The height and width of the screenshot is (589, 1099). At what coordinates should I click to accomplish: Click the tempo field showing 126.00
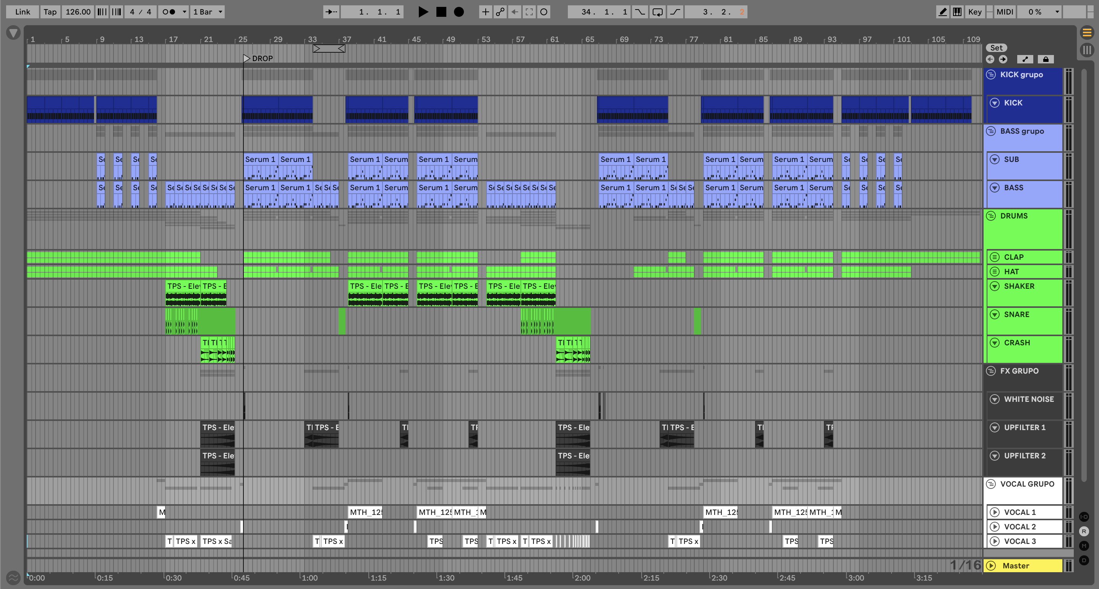pos(78,12)
